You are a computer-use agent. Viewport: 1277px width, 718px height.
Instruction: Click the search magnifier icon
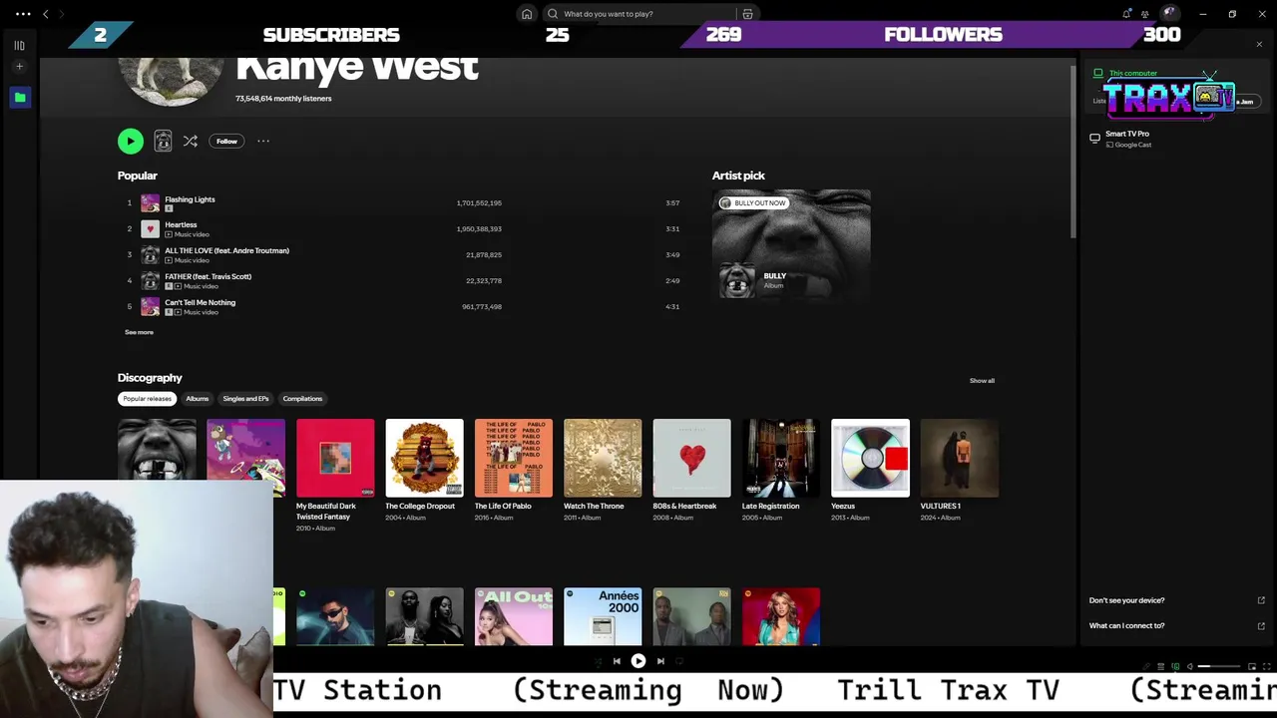tap(553, 14)
